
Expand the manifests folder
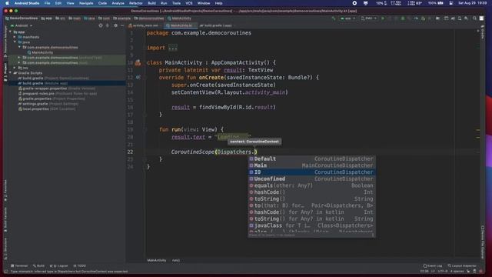(15, 37)
